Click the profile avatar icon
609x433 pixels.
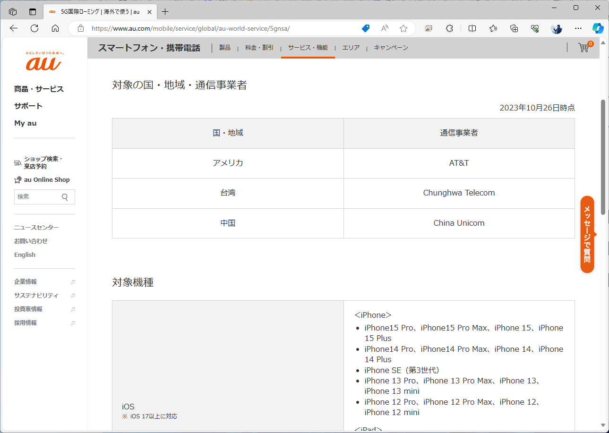(x=557, y=28)
